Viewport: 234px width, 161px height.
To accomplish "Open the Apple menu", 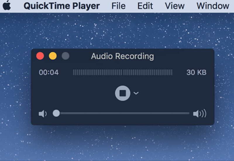I will (6, 5).
